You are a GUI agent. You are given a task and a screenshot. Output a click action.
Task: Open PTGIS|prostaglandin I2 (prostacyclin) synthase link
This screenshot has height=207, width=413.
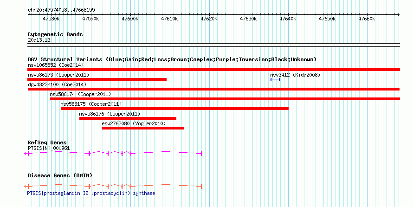91,193
